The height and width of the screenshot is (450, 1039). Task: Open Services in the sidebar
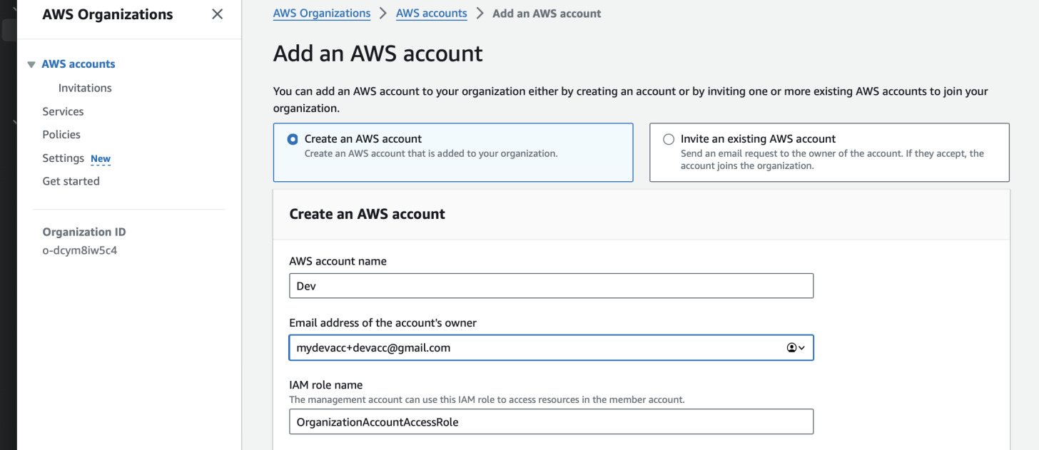click(63, 111)
